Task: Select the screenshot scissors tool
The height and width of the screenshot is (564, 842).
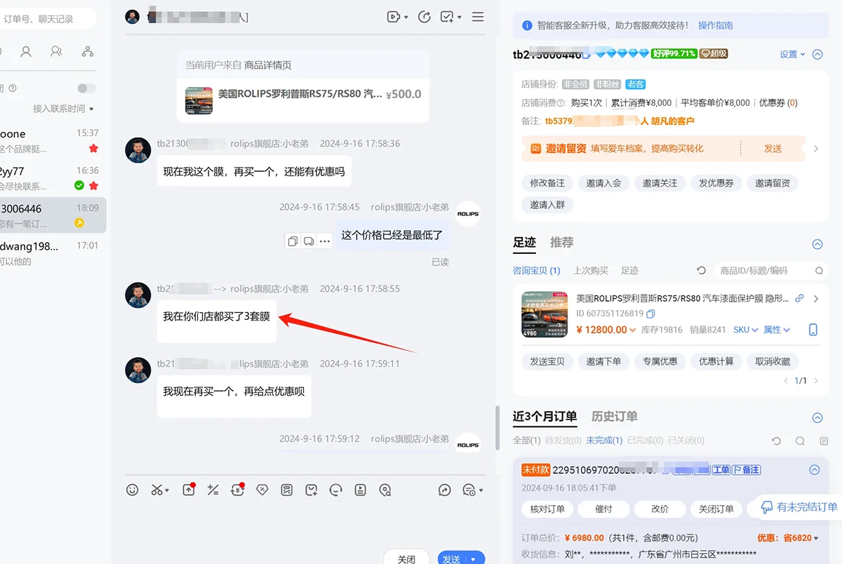Action: (x=156, y=490)
